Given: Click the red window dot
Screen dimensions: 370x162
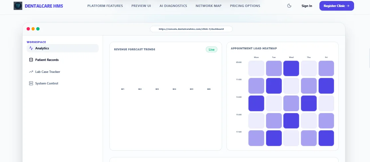Looking at the screenshot, I should pyautogui.click(x=28, y=29).
